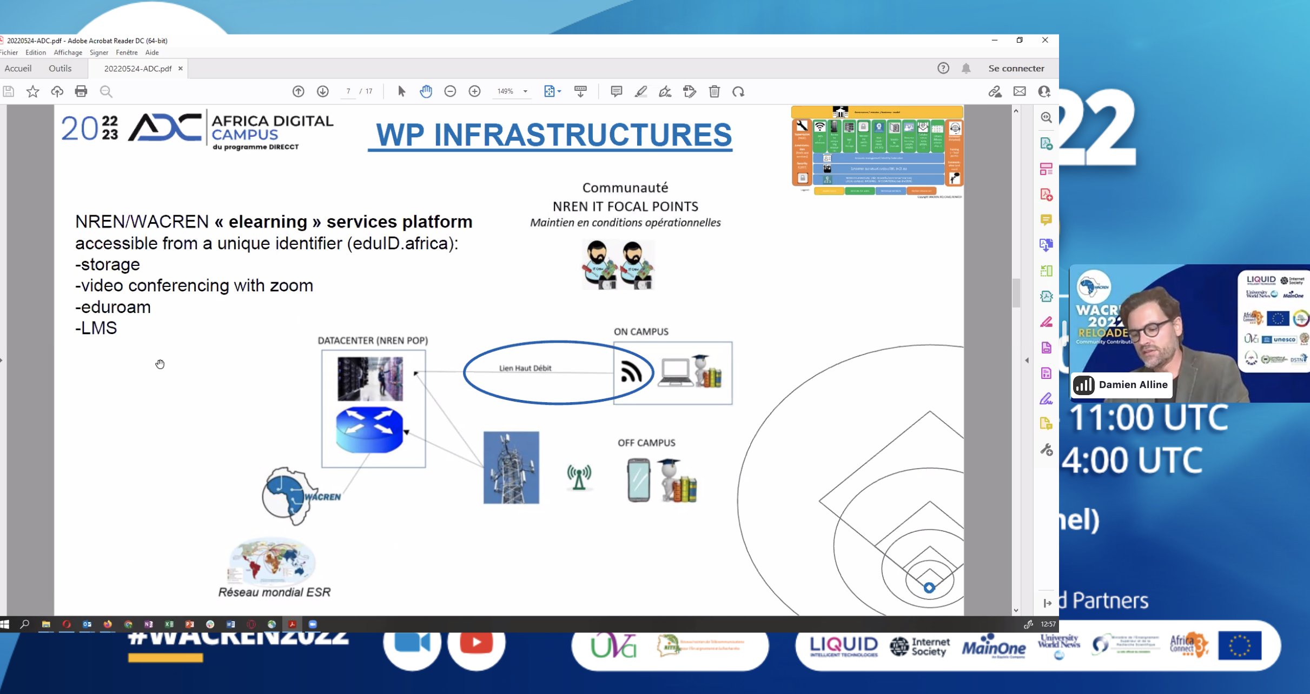Activate the arrow selection tool
This screenshot has height=694, width=1310.
point(401,91)
